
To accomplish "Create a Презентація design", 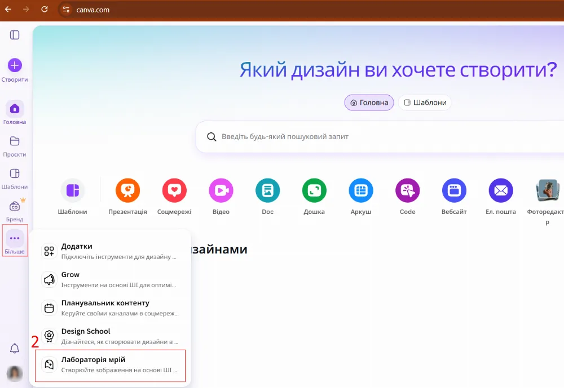I will point(127,190).
